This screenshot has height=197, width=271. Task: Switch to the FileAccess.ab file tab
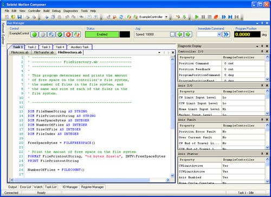coord(20,52)
